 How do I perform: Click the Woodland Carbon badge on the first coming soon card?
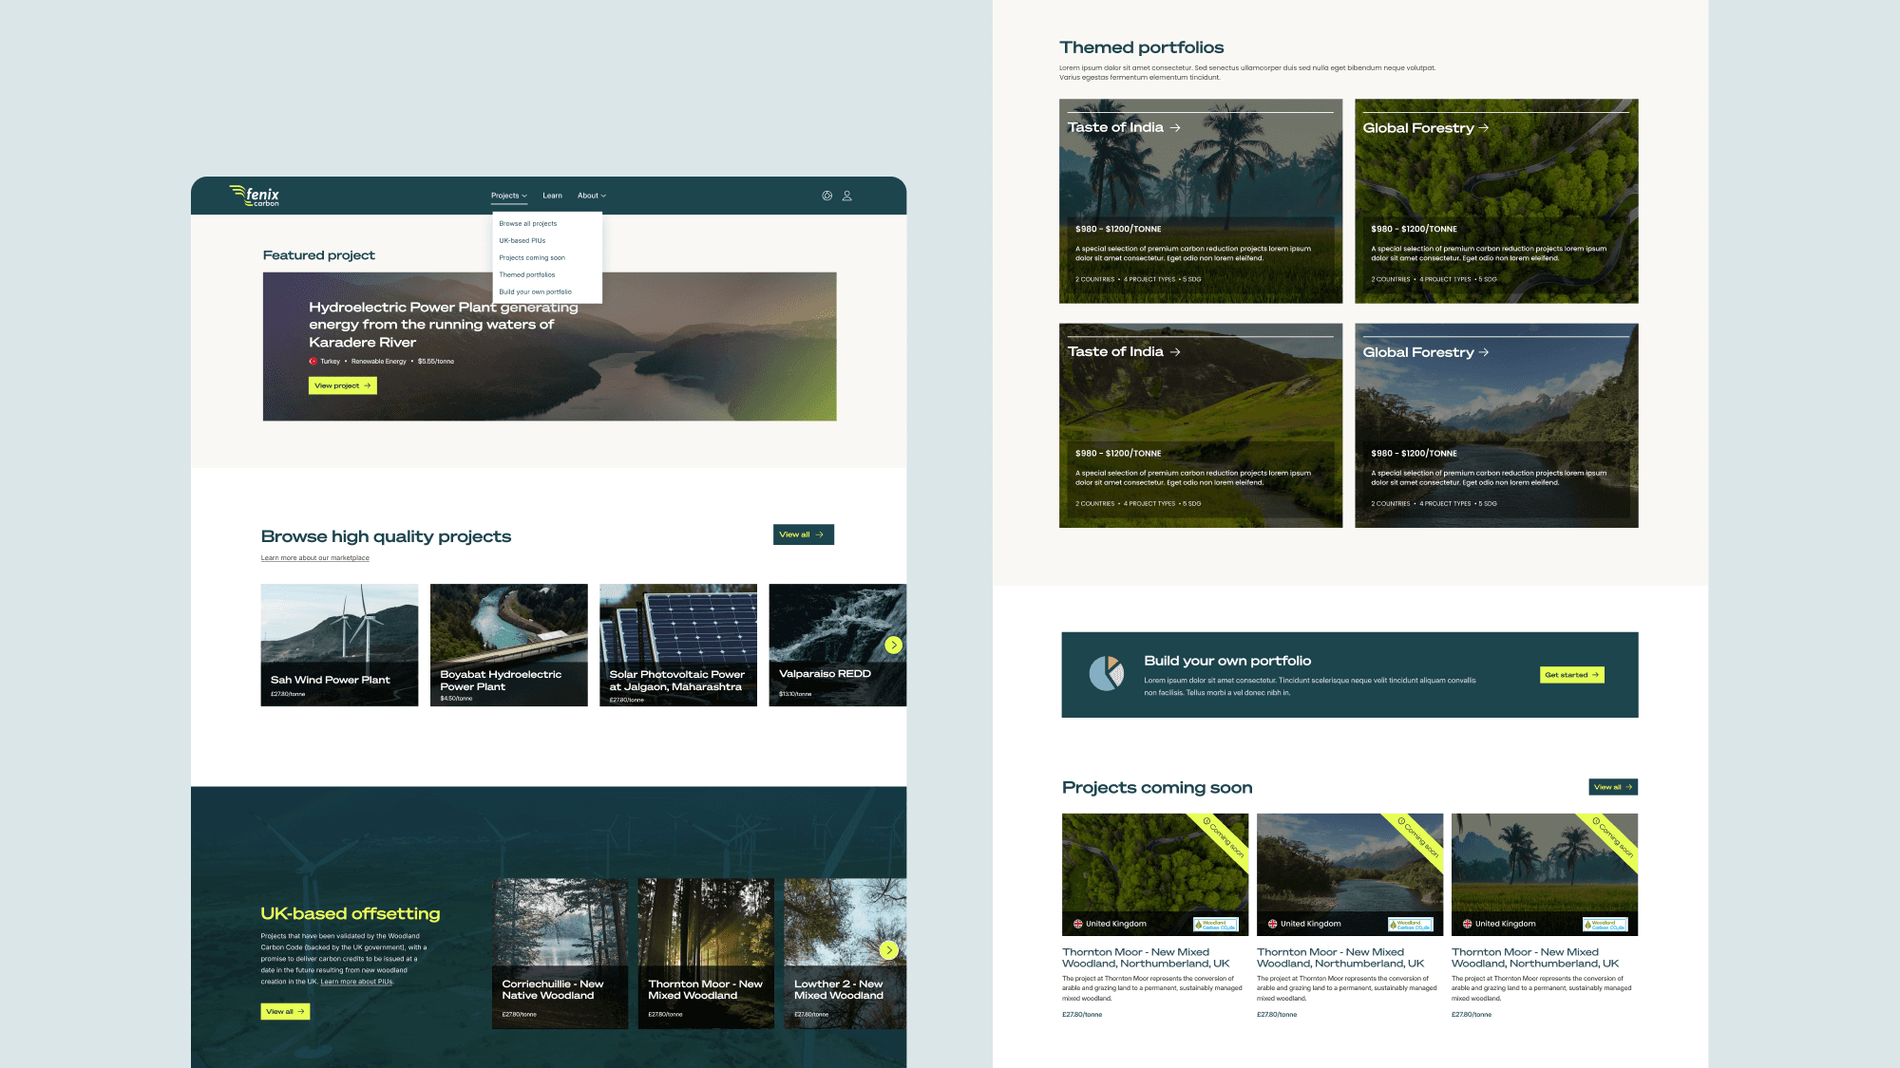[1215, 924]
